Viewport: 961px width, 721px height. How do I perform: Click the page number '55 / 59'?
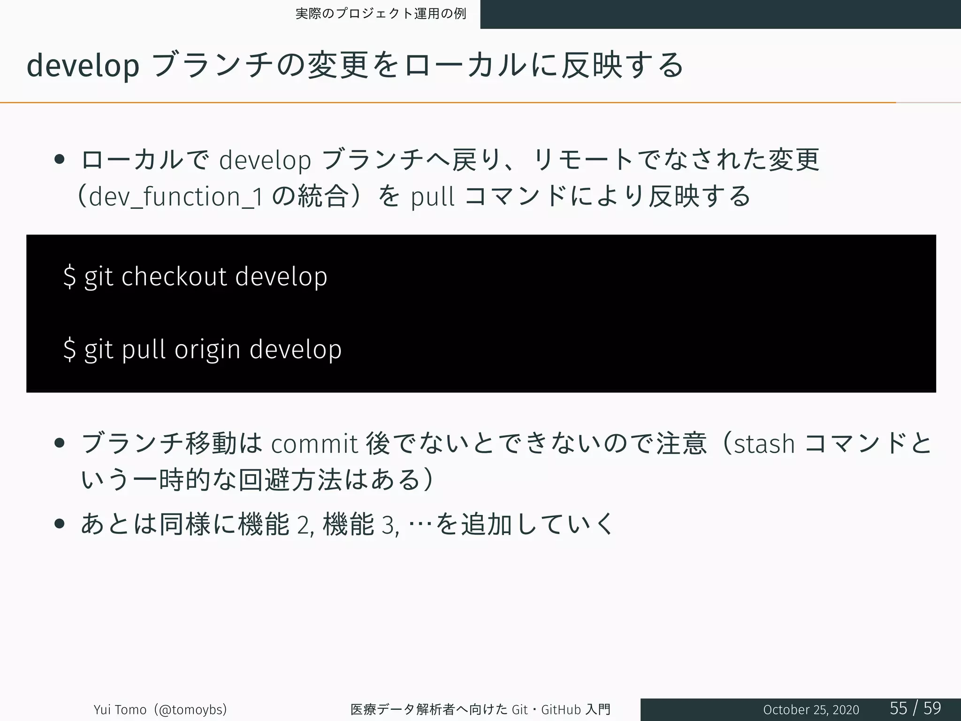[x=915, y=708]
